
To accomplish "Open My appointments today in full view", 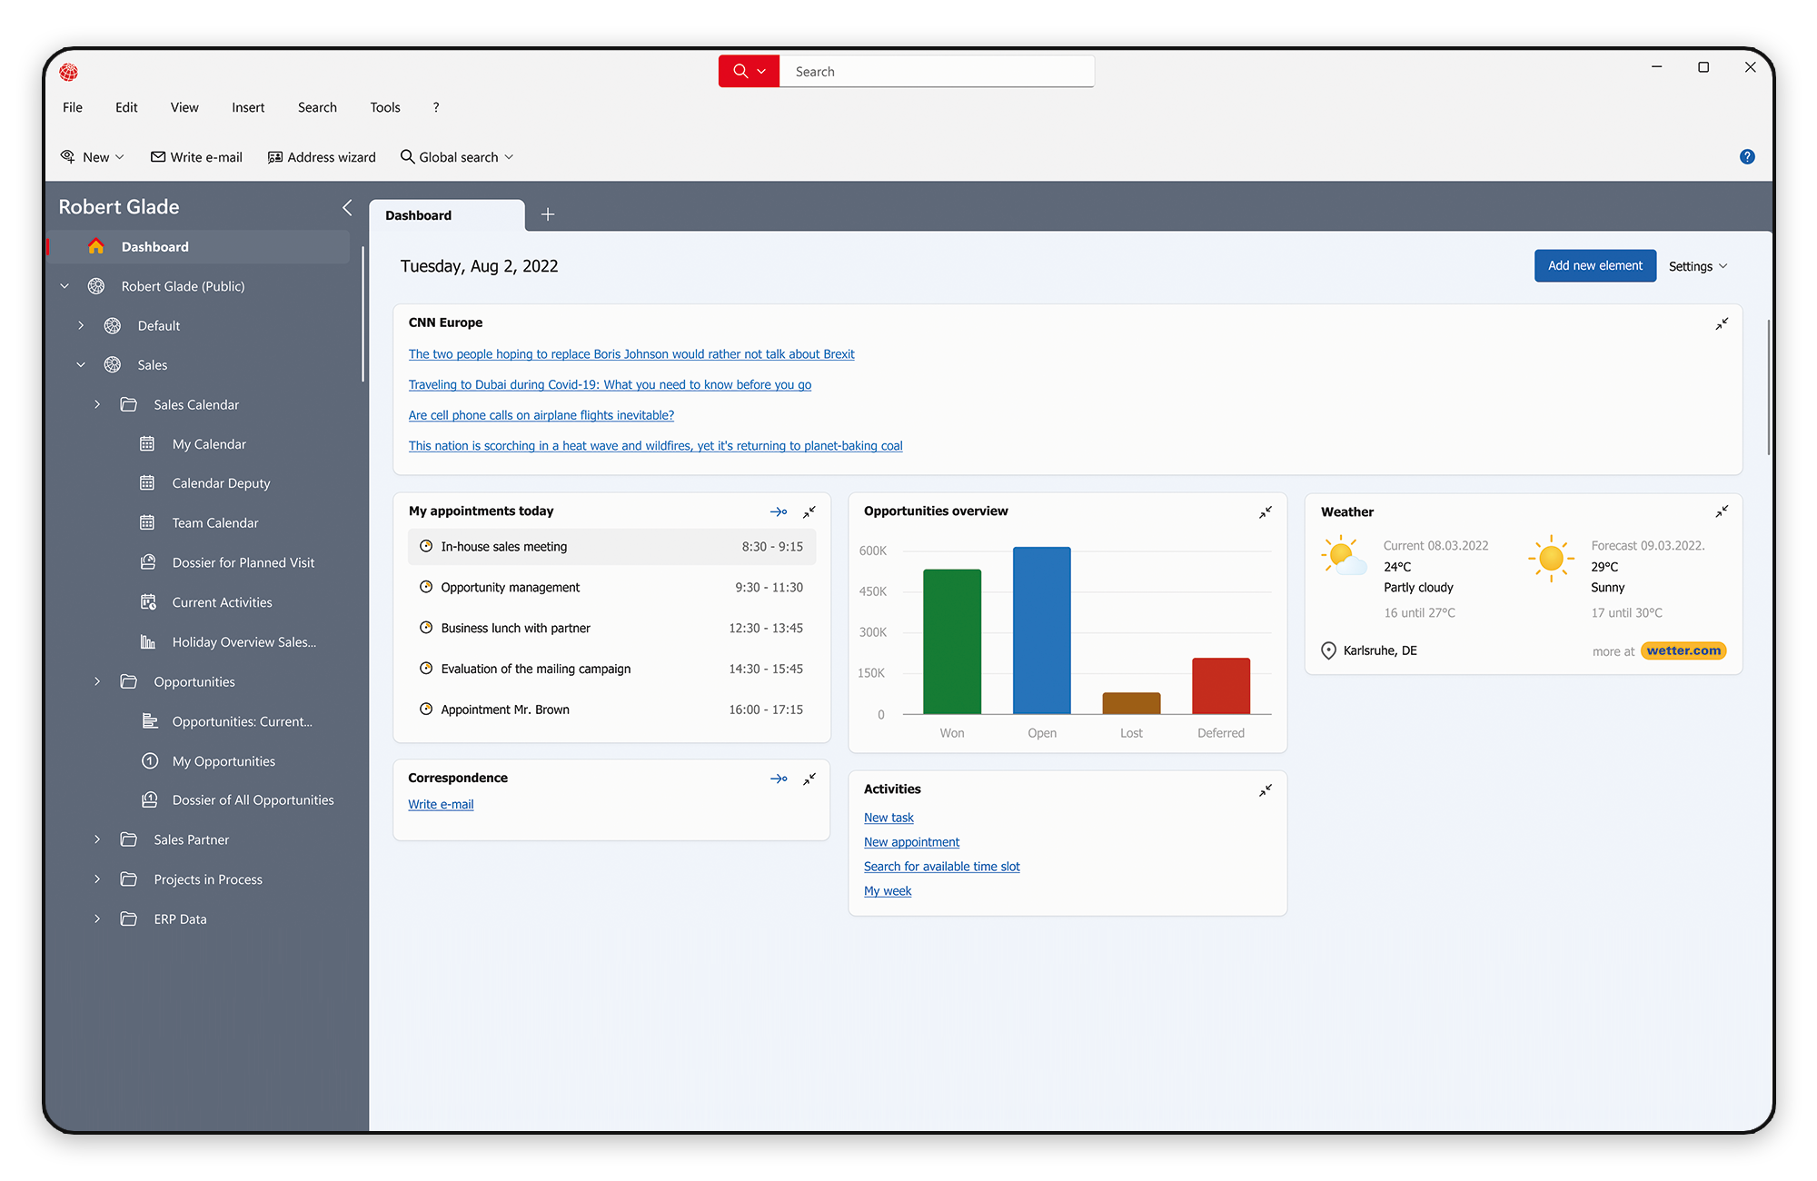I will [x=779, y=511].
